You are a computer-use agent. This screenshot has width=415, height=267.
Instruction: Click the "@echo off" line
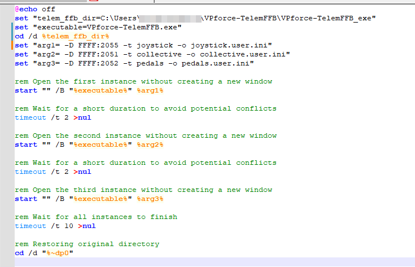click(x=35, y=9)
